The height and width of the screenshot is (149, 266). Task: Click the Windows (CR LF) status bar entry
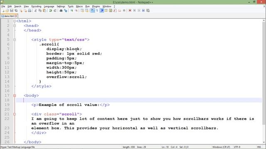point(221,147)
